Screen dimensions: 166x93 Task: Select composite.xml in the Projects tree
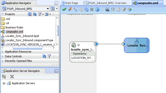point(12,32)
